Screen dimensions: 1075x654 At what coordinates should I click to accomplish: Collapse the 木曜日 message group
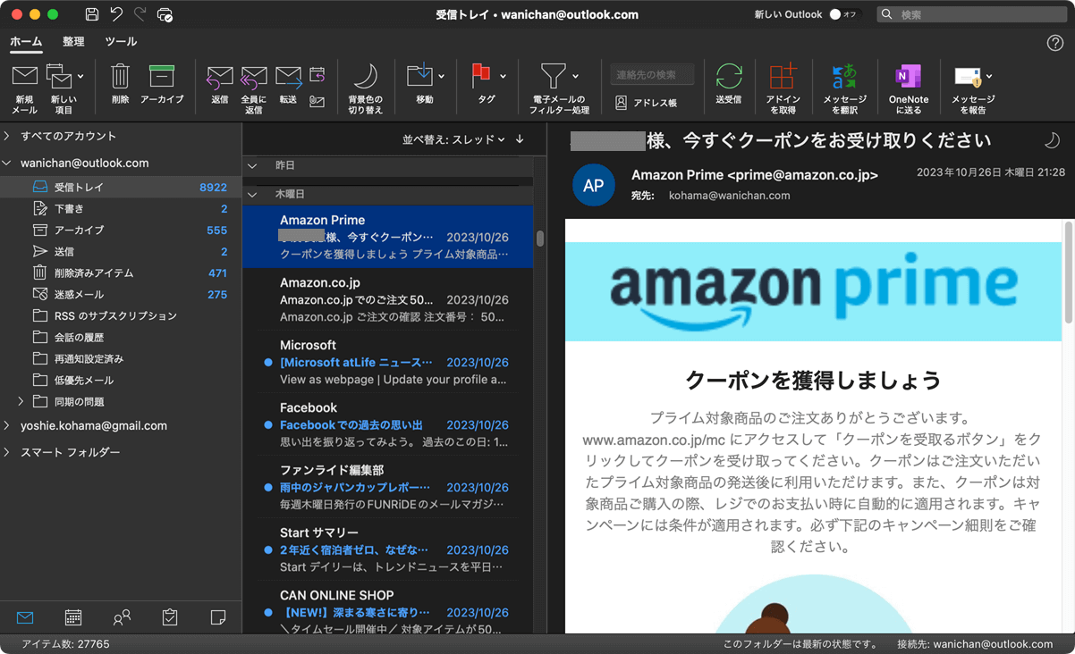coord(252,194)
